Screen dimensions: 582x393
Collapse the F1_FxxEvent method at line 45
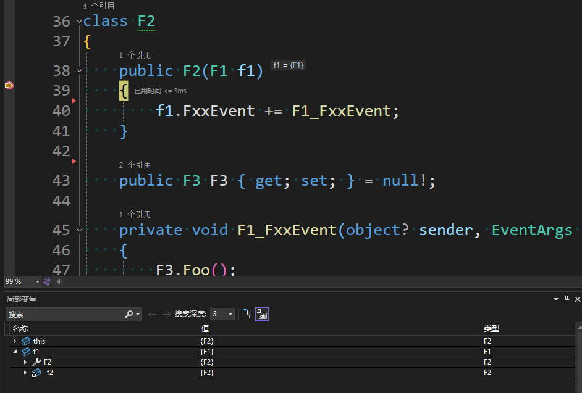(x=79, y=230)
